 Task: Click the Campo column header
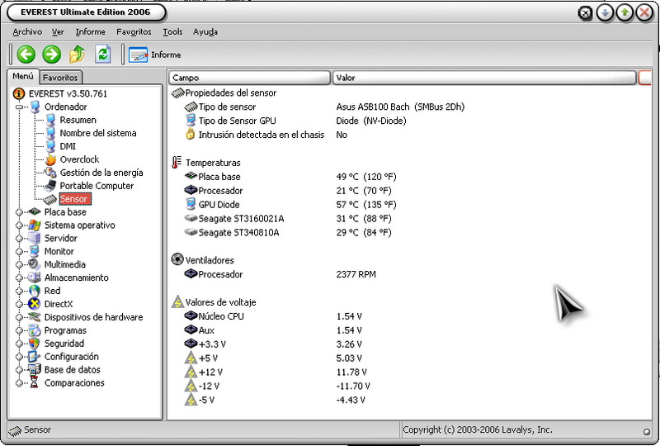pos(250,78)
